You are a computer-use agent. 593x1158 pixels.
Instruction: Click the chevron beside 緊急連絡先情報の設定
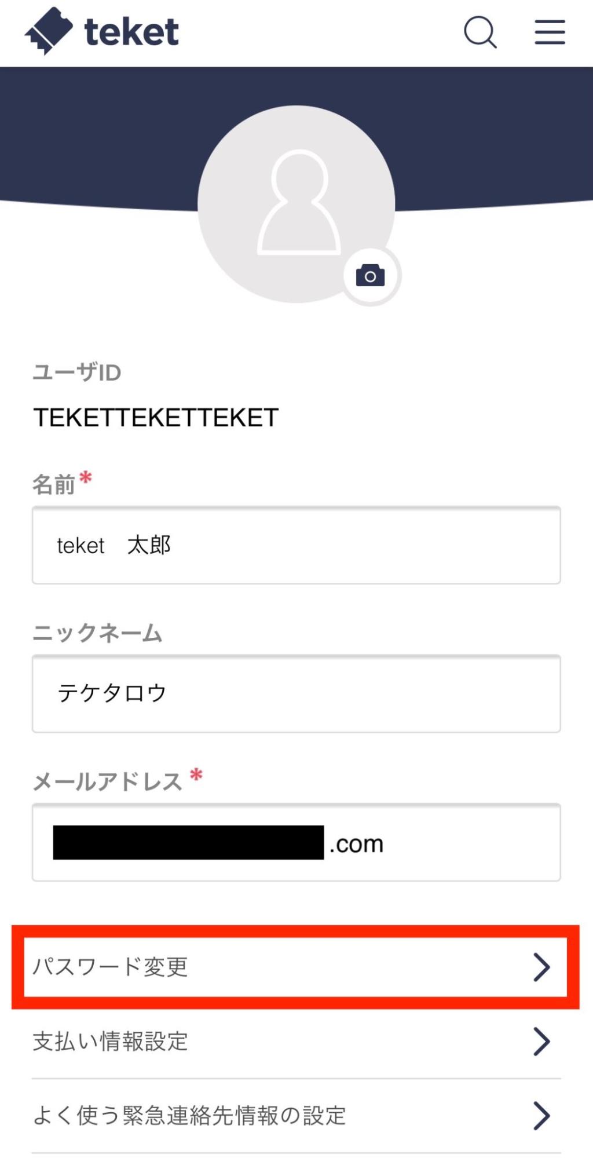tap(541, 1115)
